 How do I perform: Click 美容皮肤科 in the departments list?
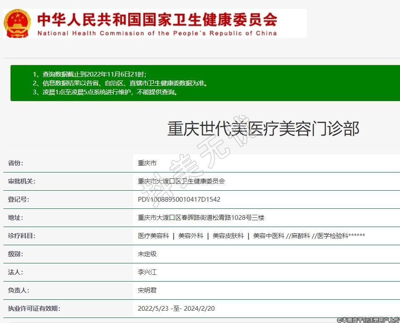coord(228,236)
